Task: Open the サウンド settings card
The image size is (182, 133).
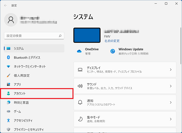Action: tap(125, 86)
